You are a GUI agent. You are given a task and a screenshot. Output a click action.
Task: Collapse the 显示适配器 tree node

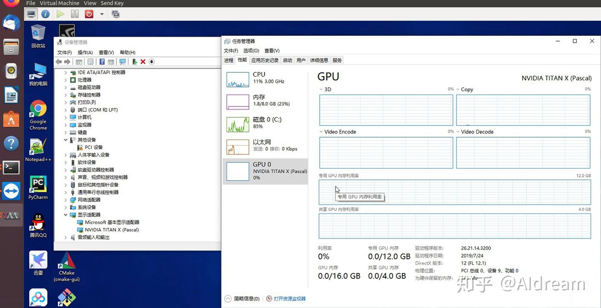pyautogui.click(x=65, y=214)
